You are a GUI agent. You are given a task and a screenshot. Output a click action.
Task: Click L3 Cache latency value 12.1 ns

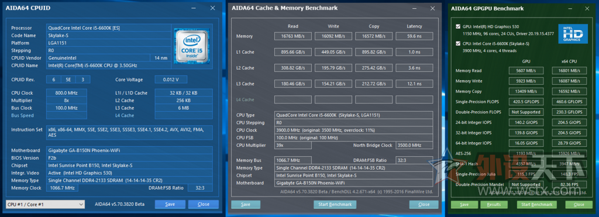[415, 84]
